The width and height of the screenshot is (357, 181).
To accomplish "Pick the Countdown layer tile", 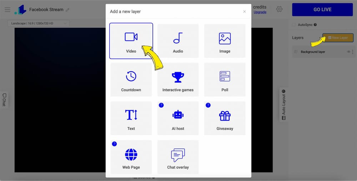I will [x=131, y=80].
